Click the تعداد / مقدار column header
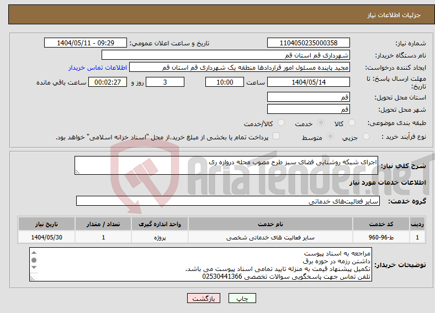 coord(103,224)
